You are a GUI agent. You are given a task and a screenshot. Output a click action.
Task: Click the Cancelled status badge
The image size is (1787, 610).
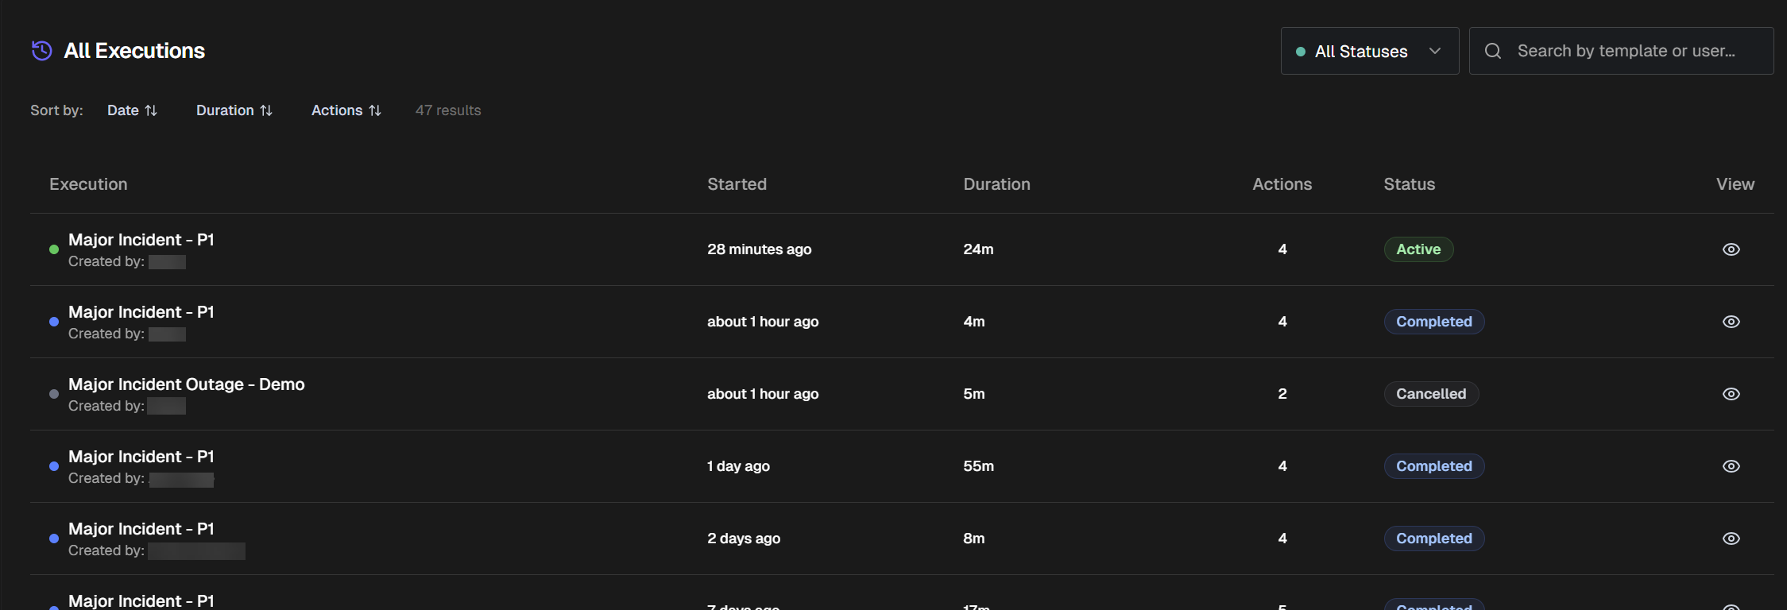[x=1431, y=393]
